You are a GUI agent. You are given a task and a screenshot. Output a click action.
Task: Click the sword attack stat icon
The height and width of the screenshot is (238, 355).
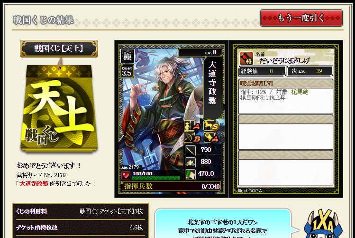[190, 151]
